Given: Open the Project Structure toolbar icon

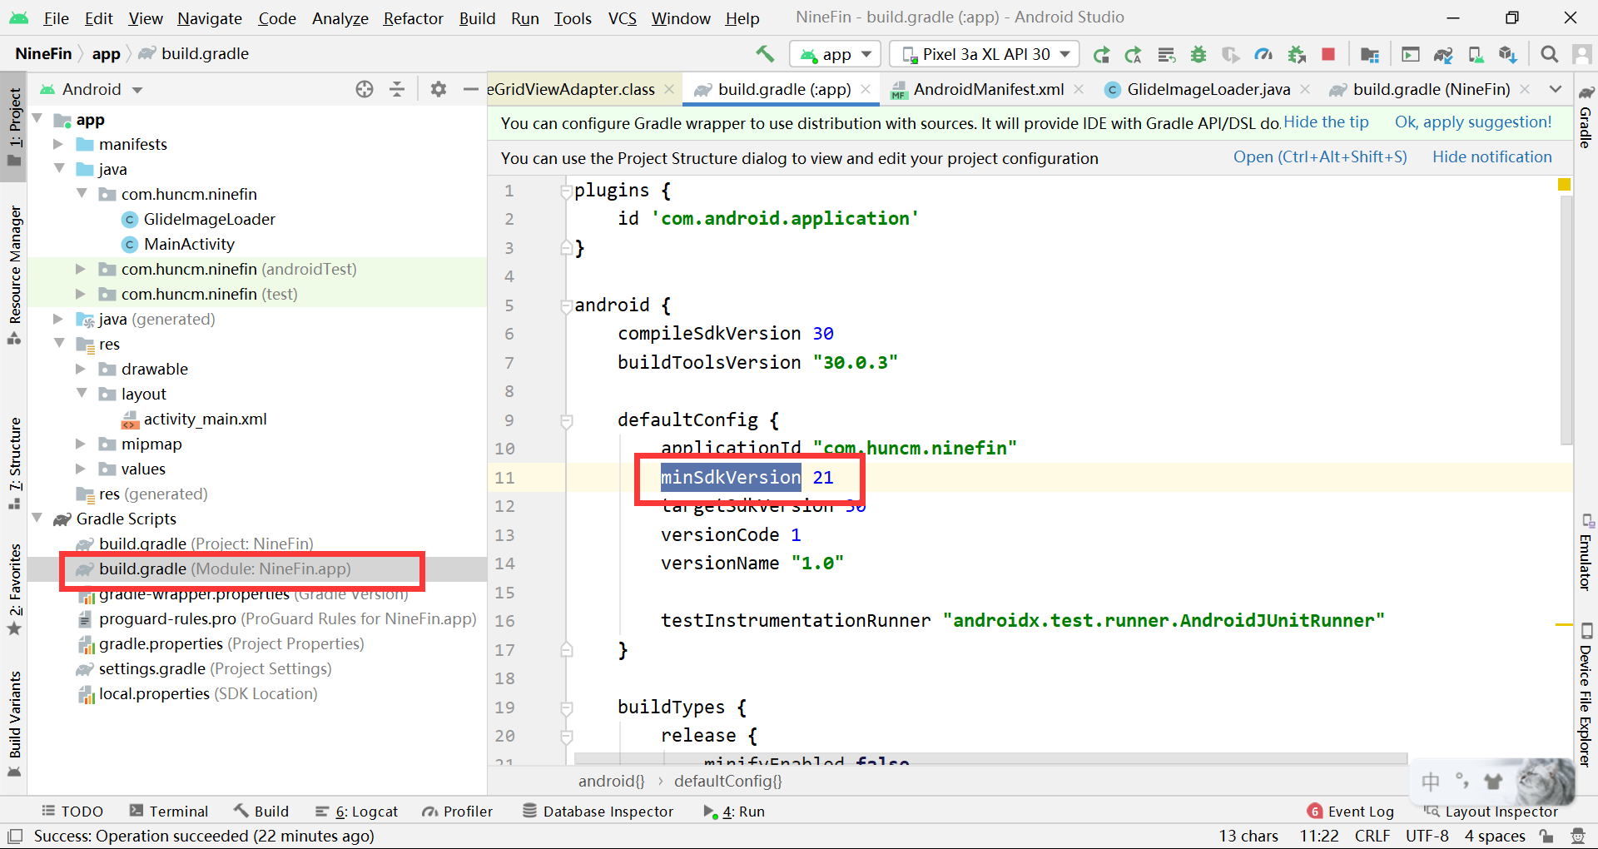Looking at the screenshot, I should pos(1370,55).
